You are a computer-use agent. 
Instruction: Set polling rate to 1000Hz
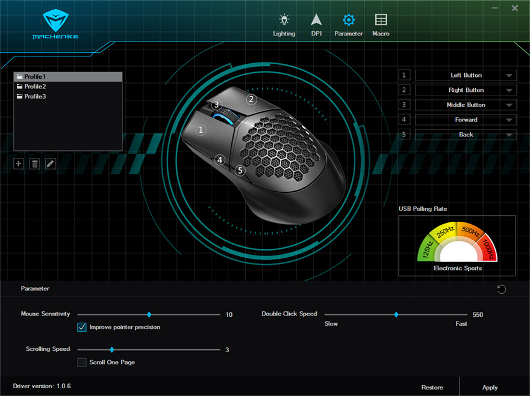tap(488, 249)
